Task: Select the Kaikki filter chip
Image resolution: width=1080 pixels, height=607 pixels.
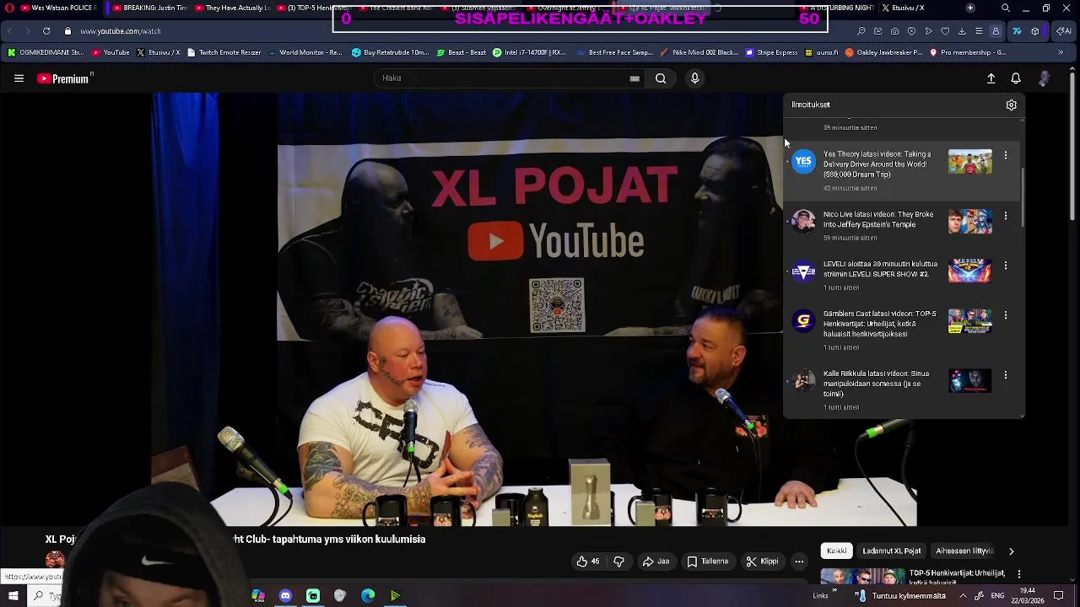Action: tap(837, 551)
